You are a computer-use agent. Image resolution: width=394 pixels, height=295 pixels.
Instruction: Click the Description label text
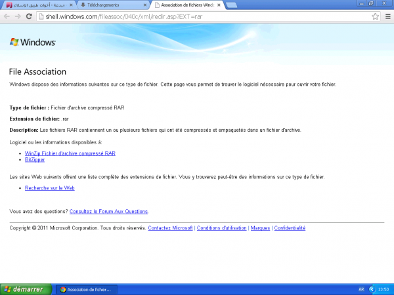[x=24, y=130]
